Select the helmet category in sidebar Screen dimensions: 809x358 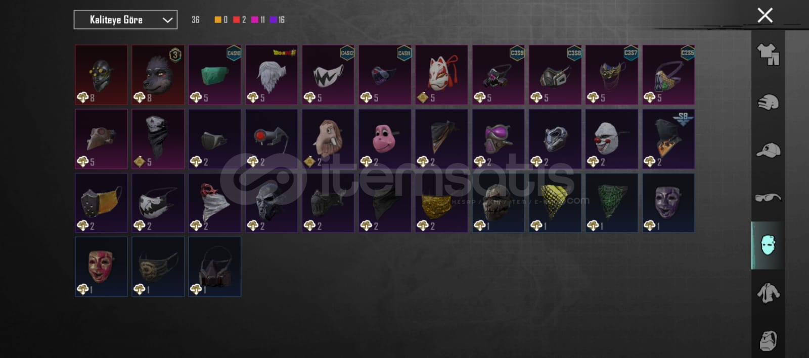click(x=768, y=103)
